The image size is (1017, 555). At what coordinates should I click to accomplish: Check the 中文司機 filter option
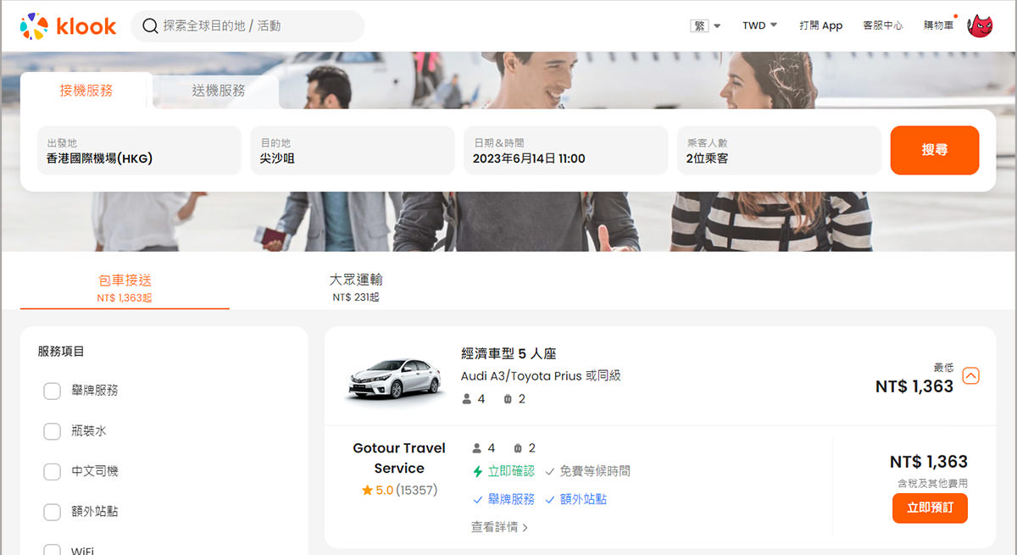click(x=52, y=472)
